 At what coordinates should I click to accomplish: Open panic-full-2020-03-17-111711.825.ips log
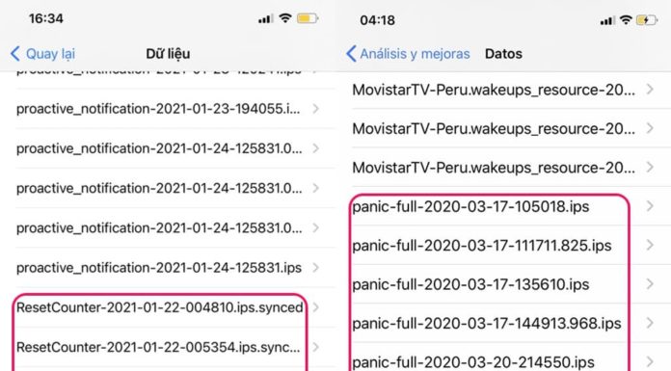click(511, 246)
